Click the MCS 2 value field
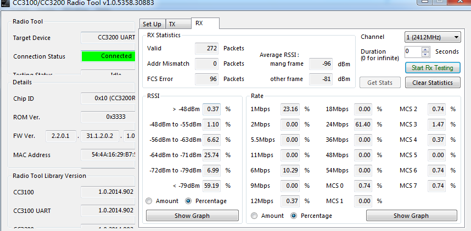The height and width of the screenshot is (231, 471). coord(437,109)
